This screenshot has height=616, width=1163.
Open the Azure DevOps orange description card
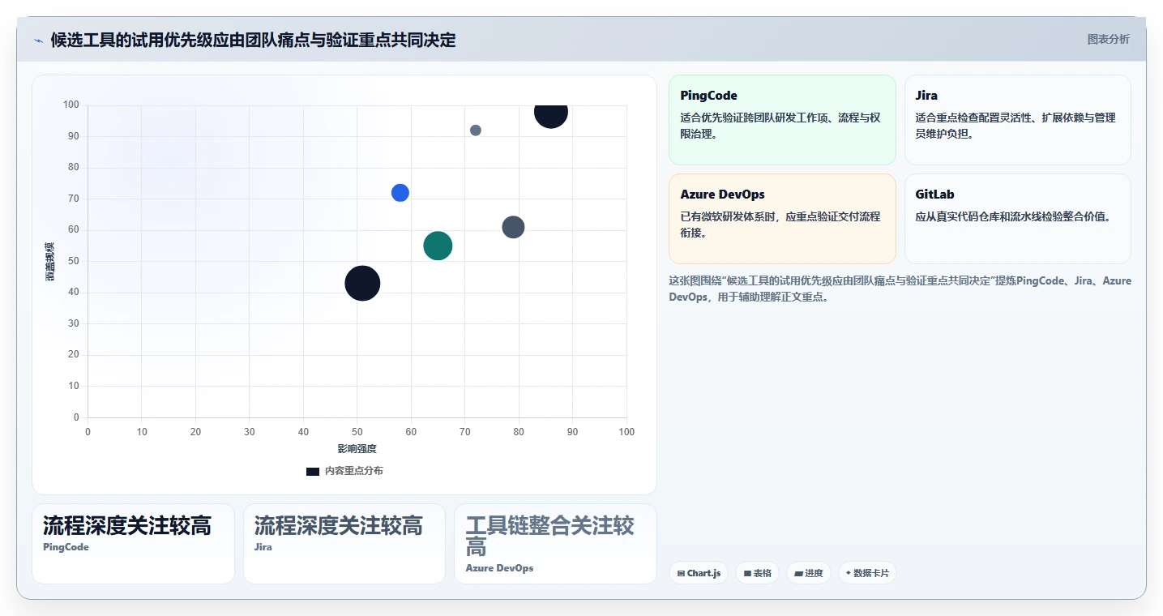click(x=782, y=219)
